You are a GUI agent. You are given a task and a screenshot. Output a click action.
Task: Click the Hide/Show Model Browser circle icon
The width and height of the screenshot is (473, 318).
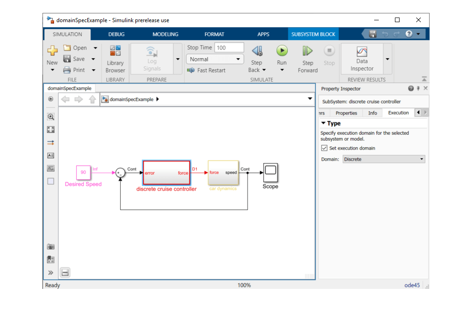[51, 99]
